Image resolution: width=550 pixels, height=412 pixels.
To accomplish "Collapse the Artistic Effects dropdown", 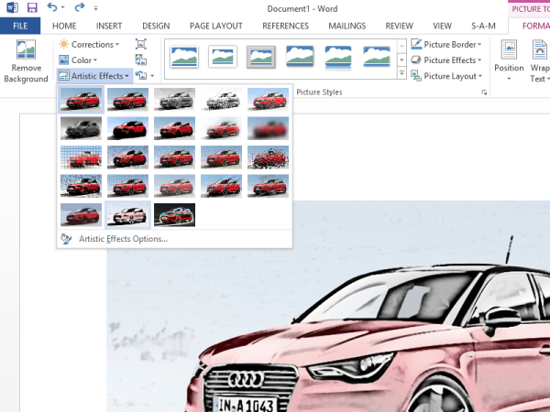I will pyautogui.click(x=94, y=76).
